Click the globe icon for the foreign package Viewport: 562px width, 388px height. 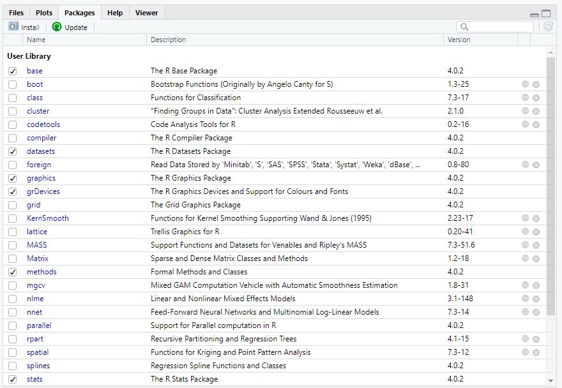[x=524, y=165]
